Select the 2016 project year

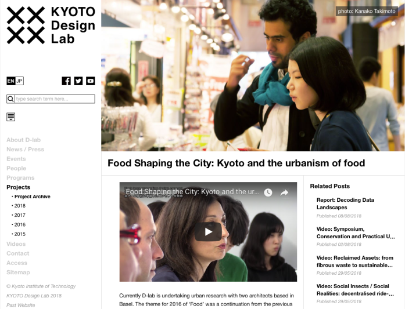(x=20, y=225)
